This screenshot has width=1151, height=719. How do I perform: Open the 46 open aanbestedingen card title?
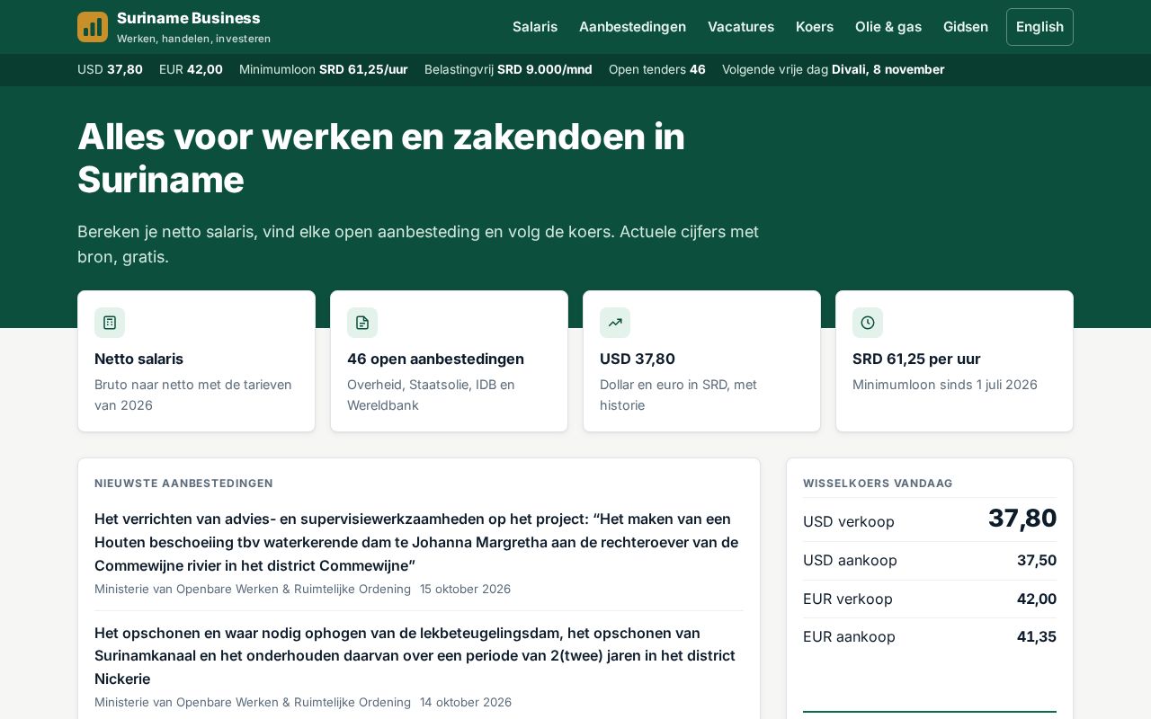tap(435, 359)
